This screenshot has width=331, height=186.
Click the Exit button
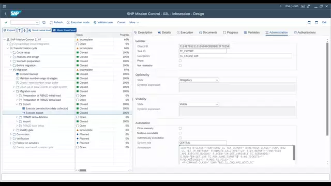tap(324, 22)
